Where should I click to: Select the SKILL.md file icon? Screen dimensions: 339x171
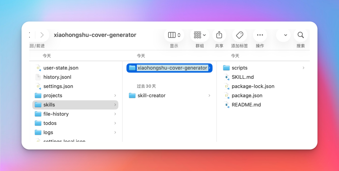tap(226, 77)
